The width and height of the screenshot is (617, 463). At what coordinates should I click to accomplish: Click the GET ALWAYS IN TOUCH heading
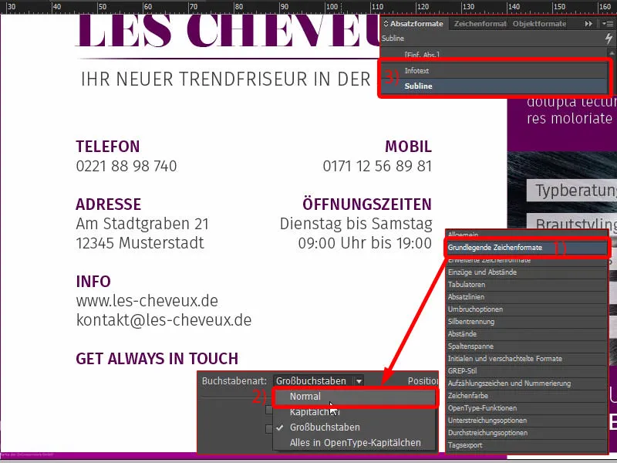157,359
